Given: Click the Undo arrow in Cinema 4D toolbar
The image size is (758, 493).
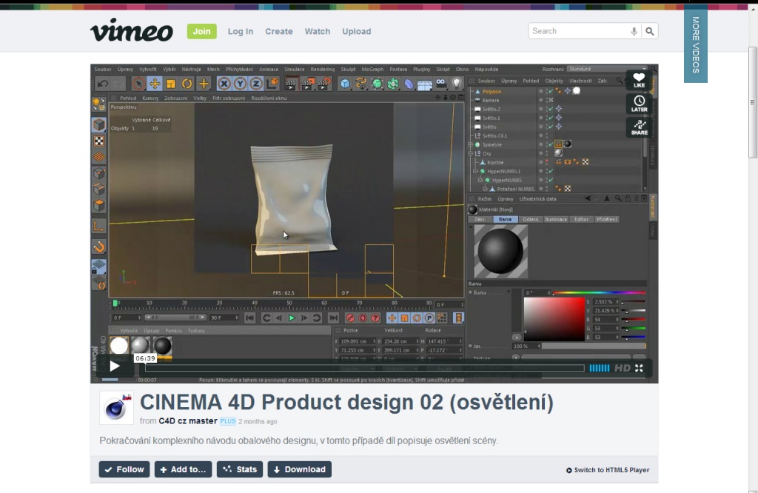Looking at the screenshot, I should click(102, 84).
